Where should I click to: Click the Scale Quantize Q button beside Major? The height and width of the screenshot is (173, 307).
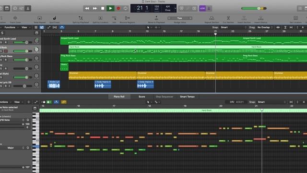tap(28, 148)
